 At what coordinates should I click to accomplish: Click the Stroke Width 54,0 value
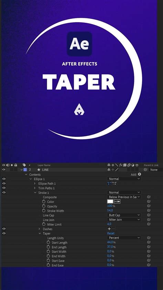pyautogui.click(x=110, y=210)
